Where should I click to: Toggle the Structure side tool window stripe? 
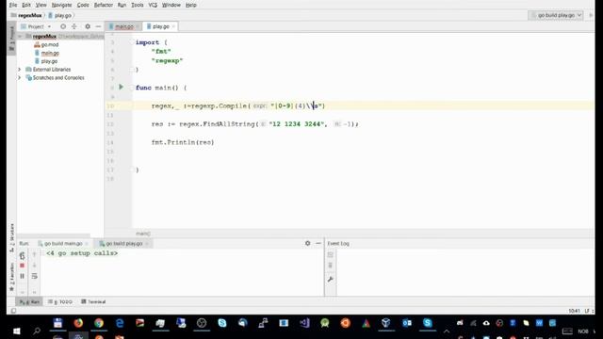pos(11,237)
